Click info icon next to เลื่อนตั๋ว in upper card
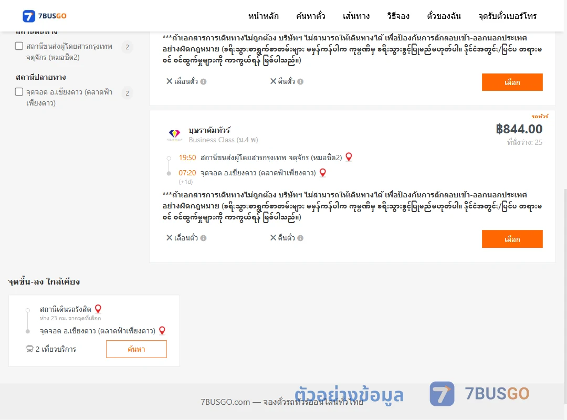567x420 pixels. [x=204, y=82]
